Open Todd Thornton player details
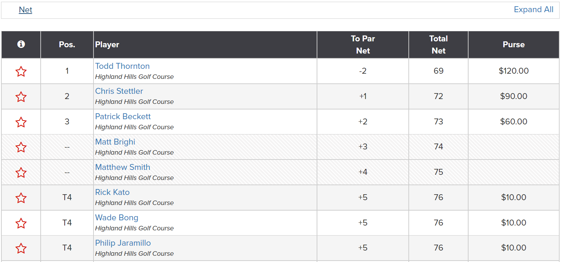This screenshot has height=262, width=561. [x=122, y=66]
